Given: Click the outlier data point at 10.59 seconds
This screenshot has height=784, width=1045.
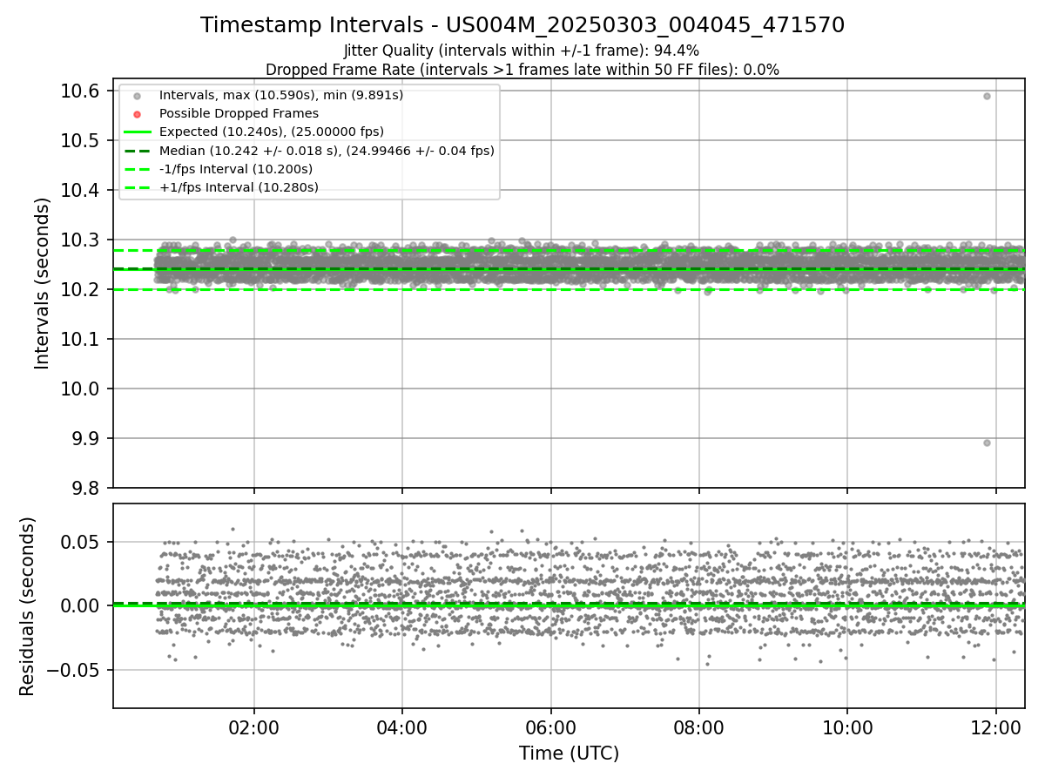Looking at the screenshot, I should pos(987,96).
